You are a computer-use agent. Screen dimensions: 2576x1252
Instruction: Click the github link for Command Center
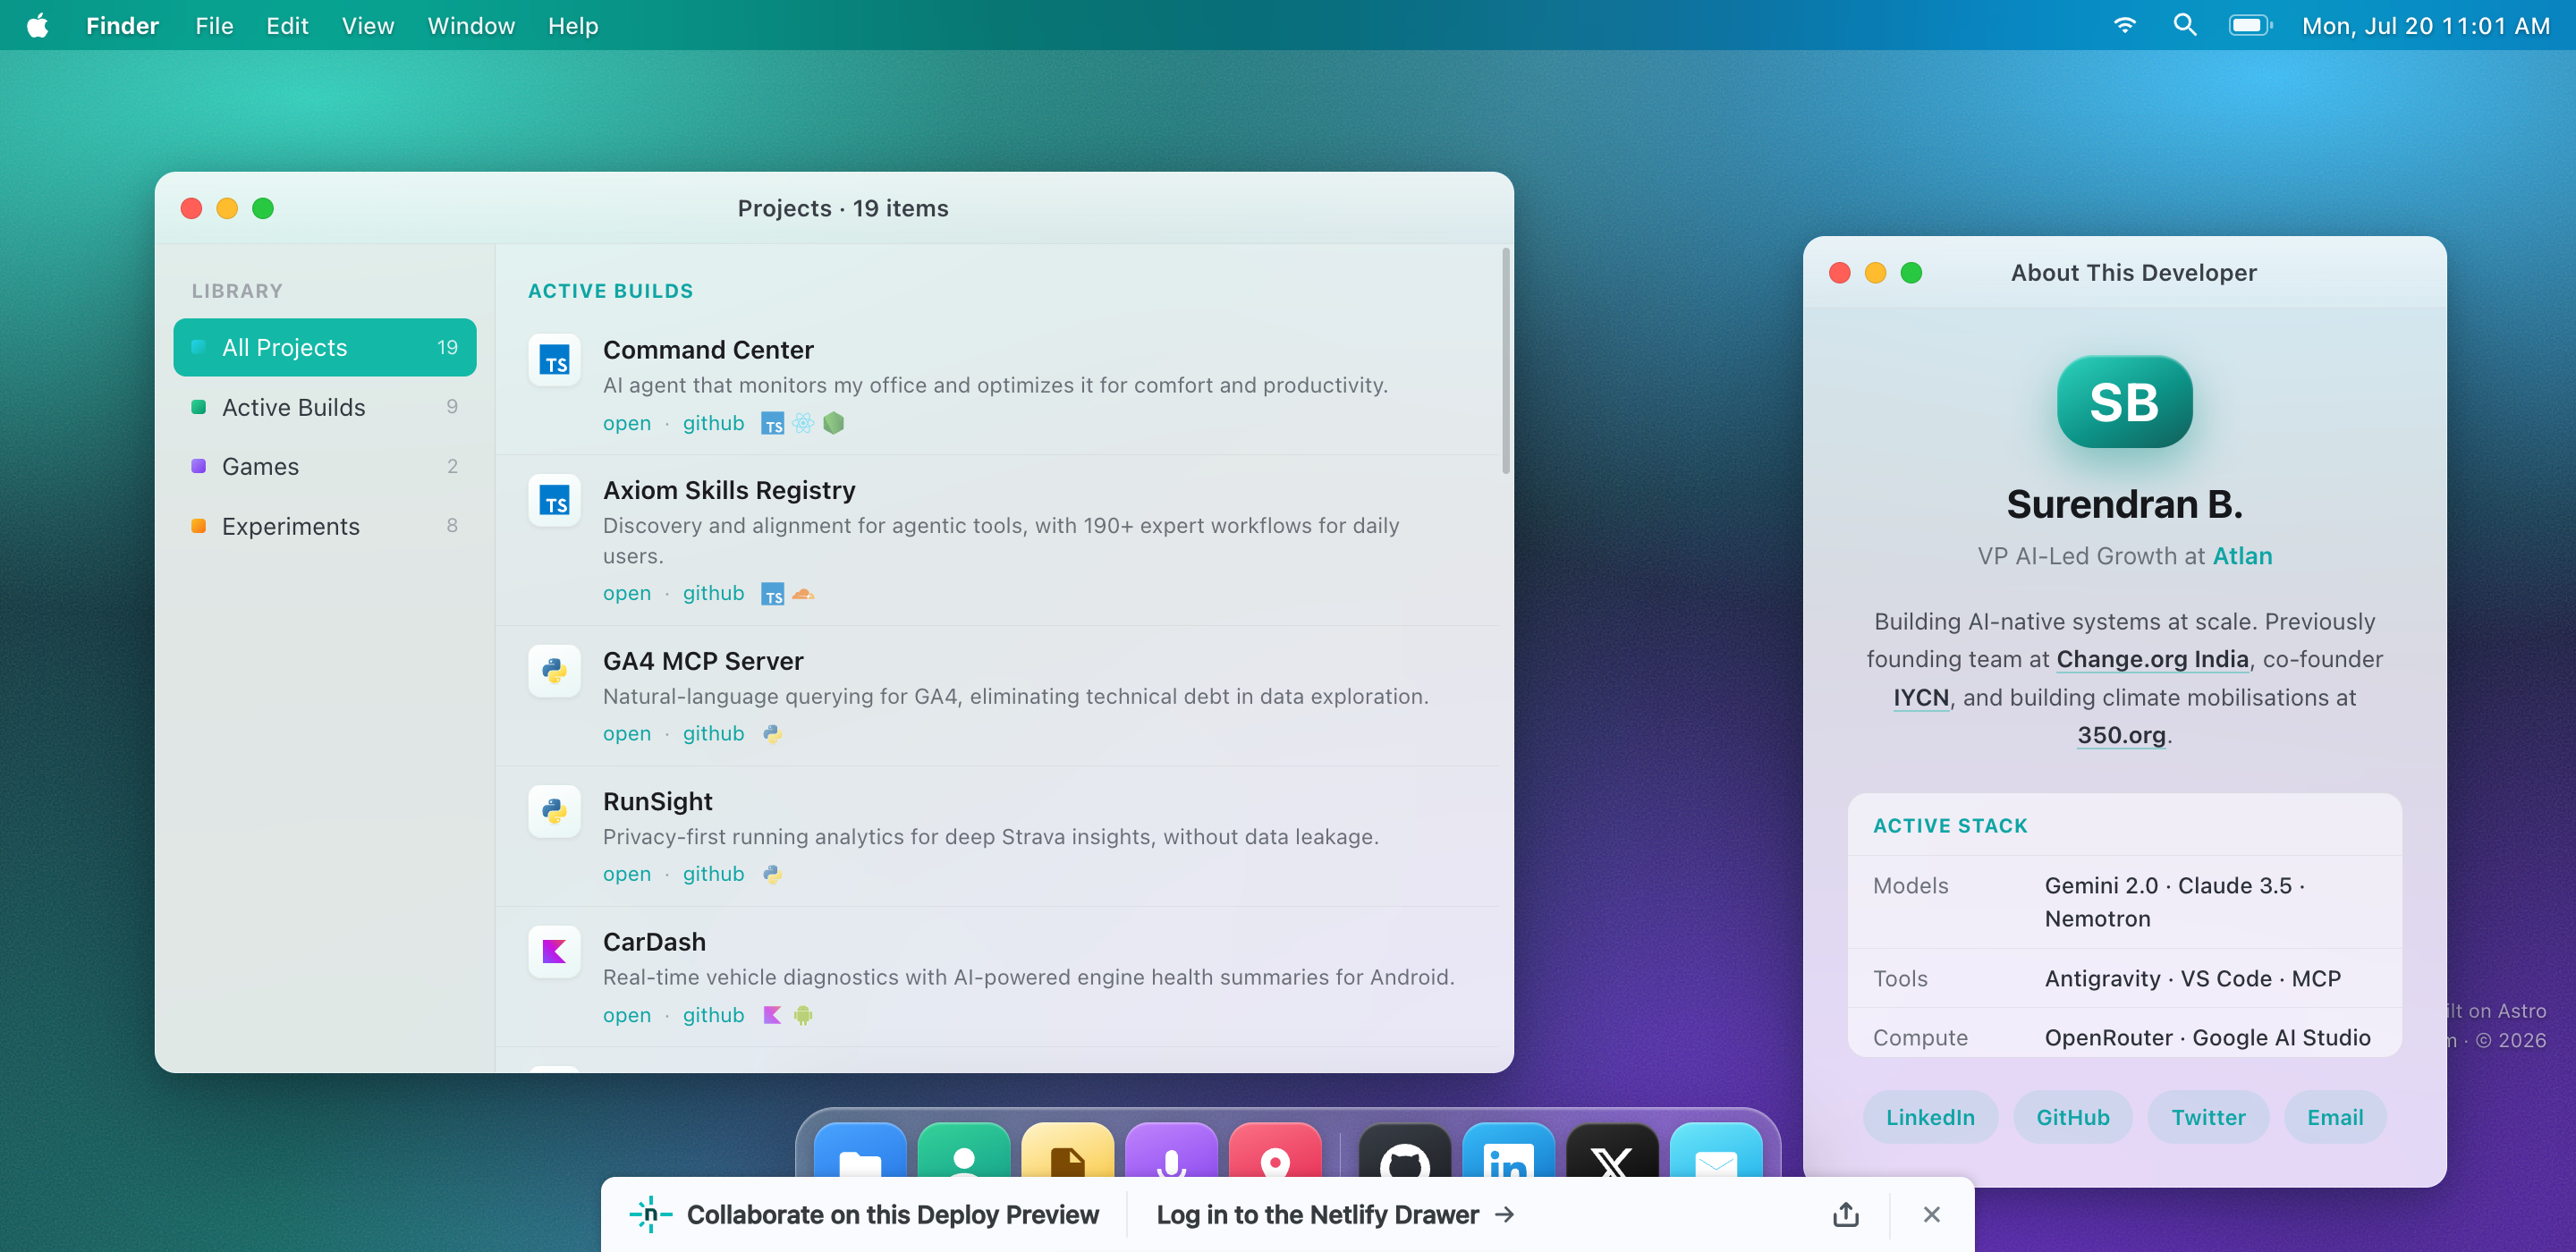click(x=713, y=424)
